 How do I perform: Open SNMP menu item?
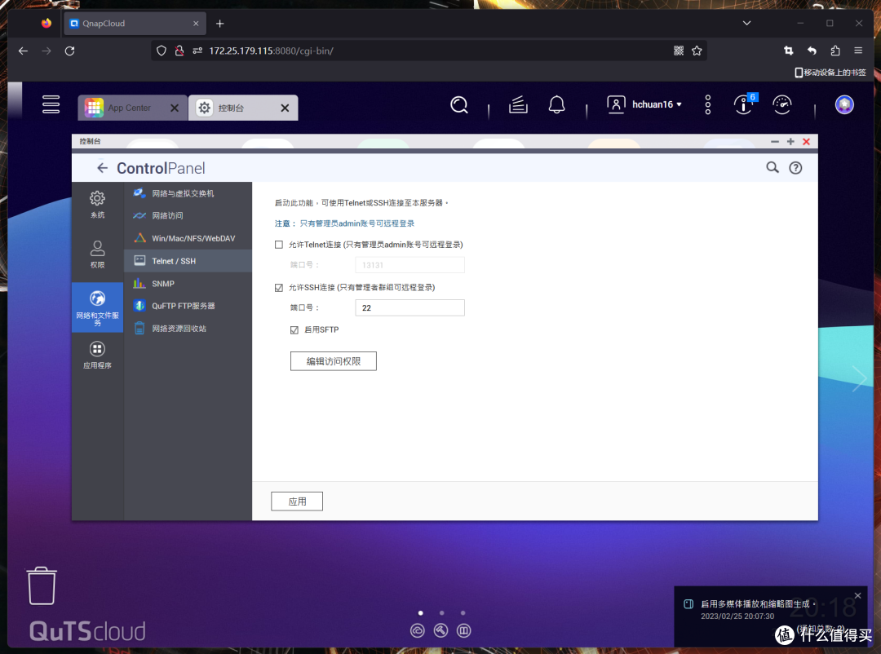point(188,284)
